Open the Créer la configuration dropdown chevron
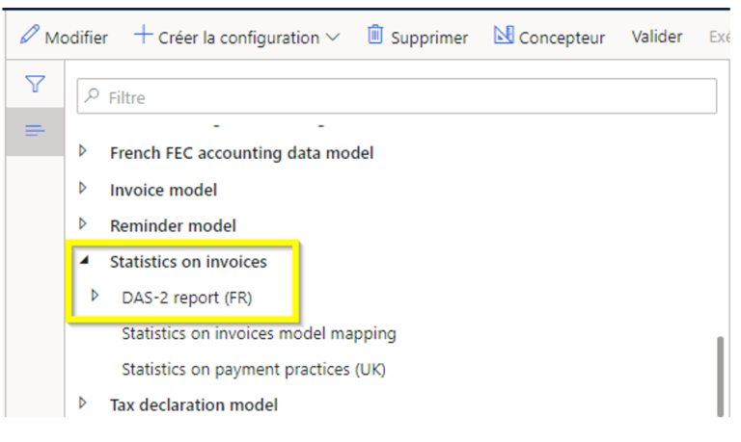Screen dimensions: 741x442 333,38
